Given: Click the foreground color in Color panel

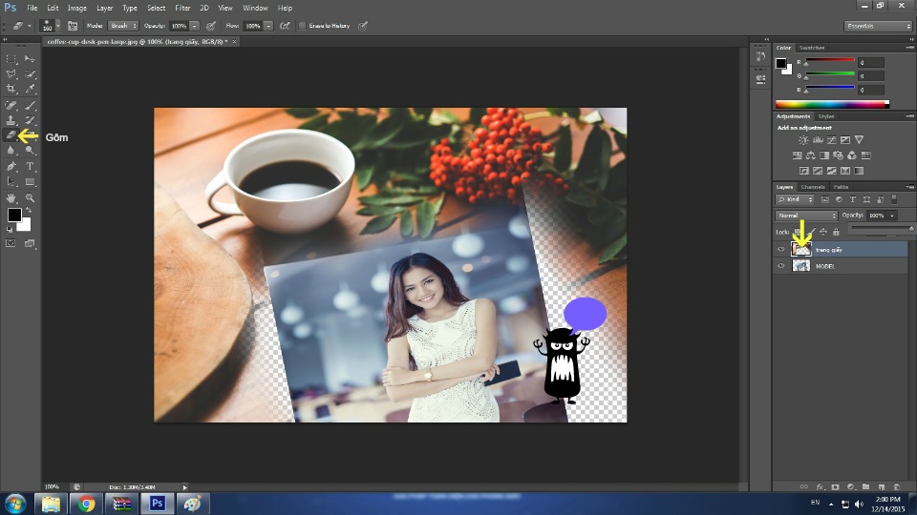Looking at the screenshot, I should coord(780,63).
